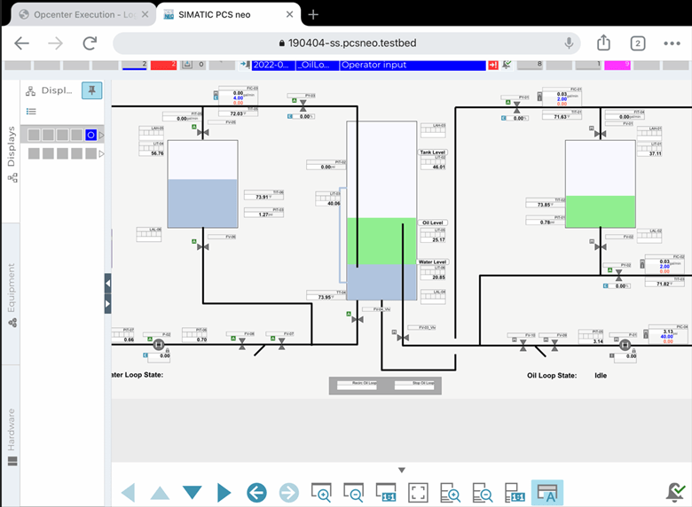692x507 pixels.
Task: Select the blue highlighted display square
Action: click(x=90, y=135)
